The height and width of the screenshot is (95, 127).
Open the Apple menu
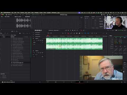(x=2, y=13)
